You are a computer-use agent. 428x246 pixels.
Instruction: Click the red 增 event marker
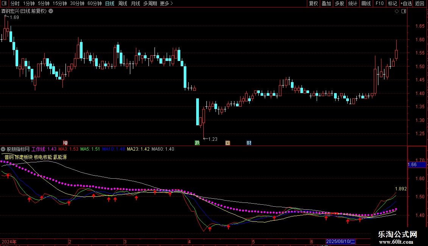tap(65, 143)
